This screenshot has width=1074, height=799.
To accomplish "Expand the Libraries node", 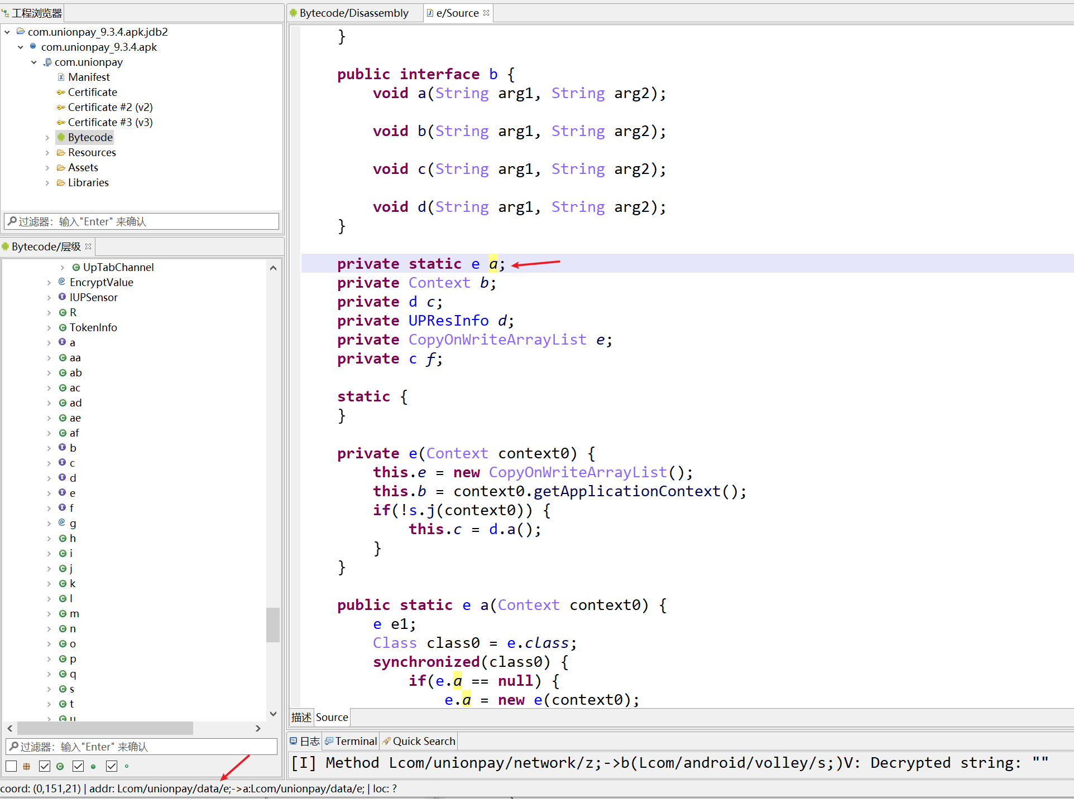I will tap(47, 183).
